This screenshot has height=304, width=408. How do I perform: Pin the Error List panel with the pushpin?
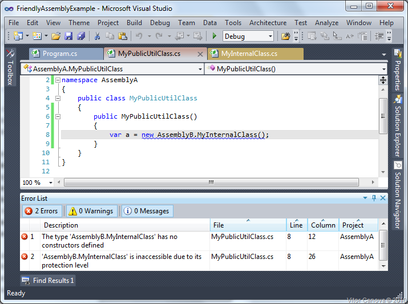374,198
